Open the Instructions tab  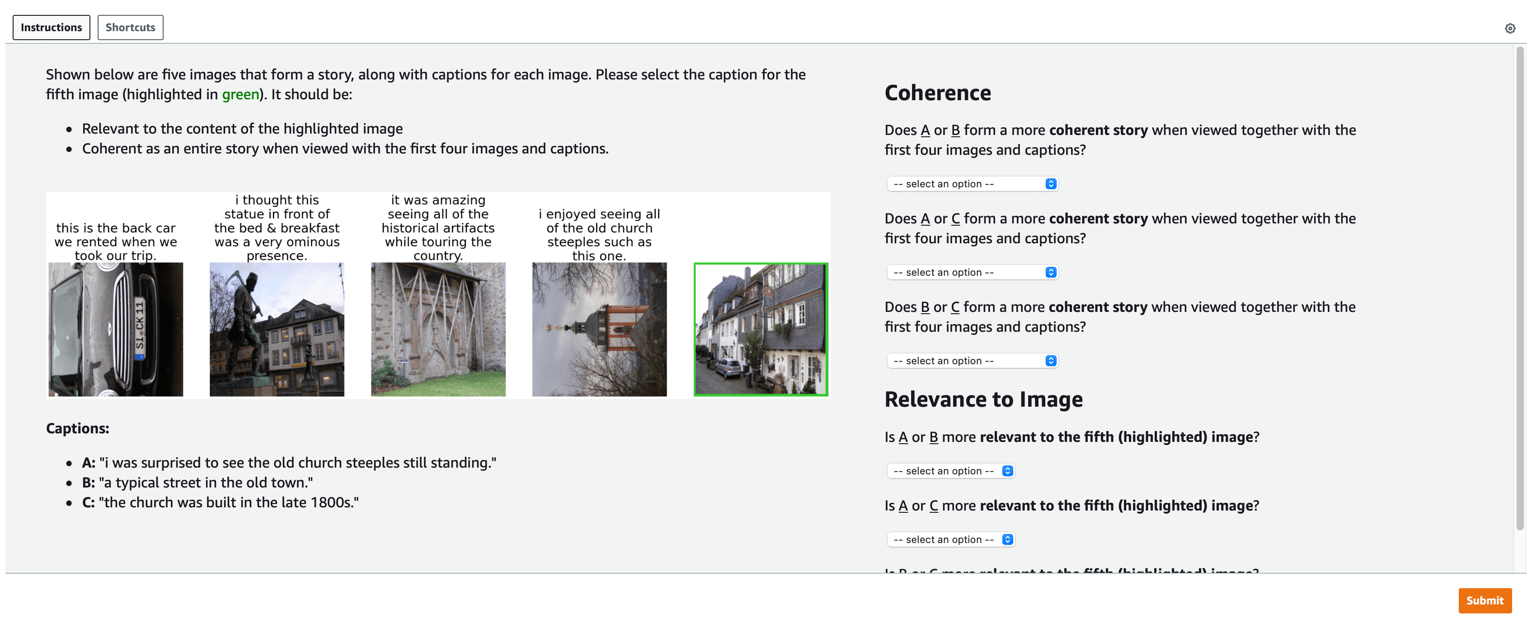tap(51, 28)
